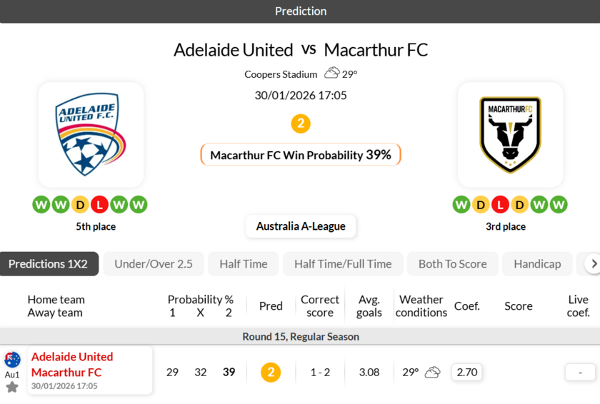Click the Adelaide United club logo
This screenshot has width=600, height=404.
tap(91, 135)
